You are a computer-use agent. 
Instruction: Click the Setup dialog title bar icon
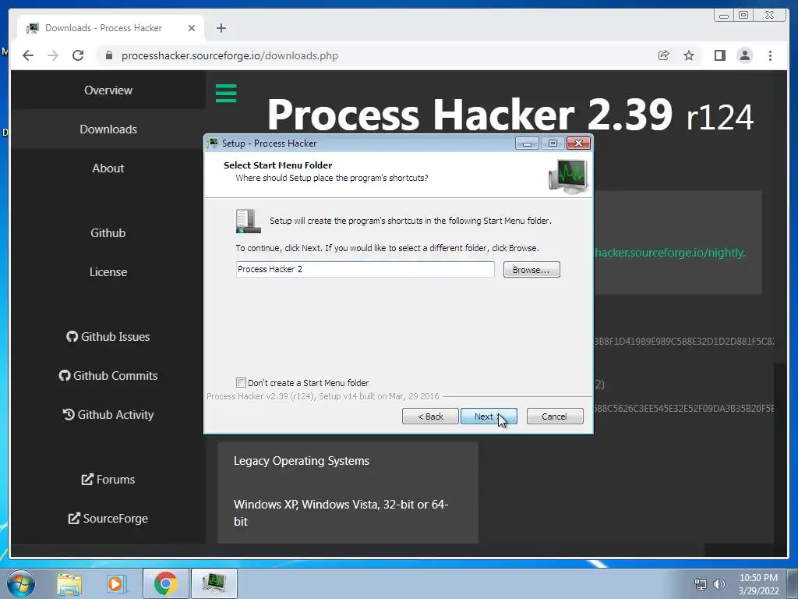(213, 144)
